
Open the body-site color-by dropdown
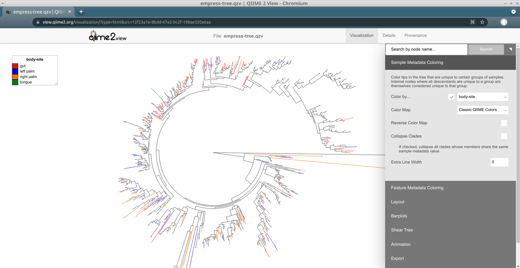pos(483,97)
